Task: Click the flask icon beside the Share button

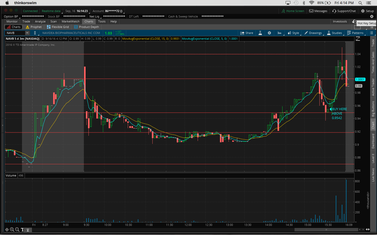Action: 260,33
